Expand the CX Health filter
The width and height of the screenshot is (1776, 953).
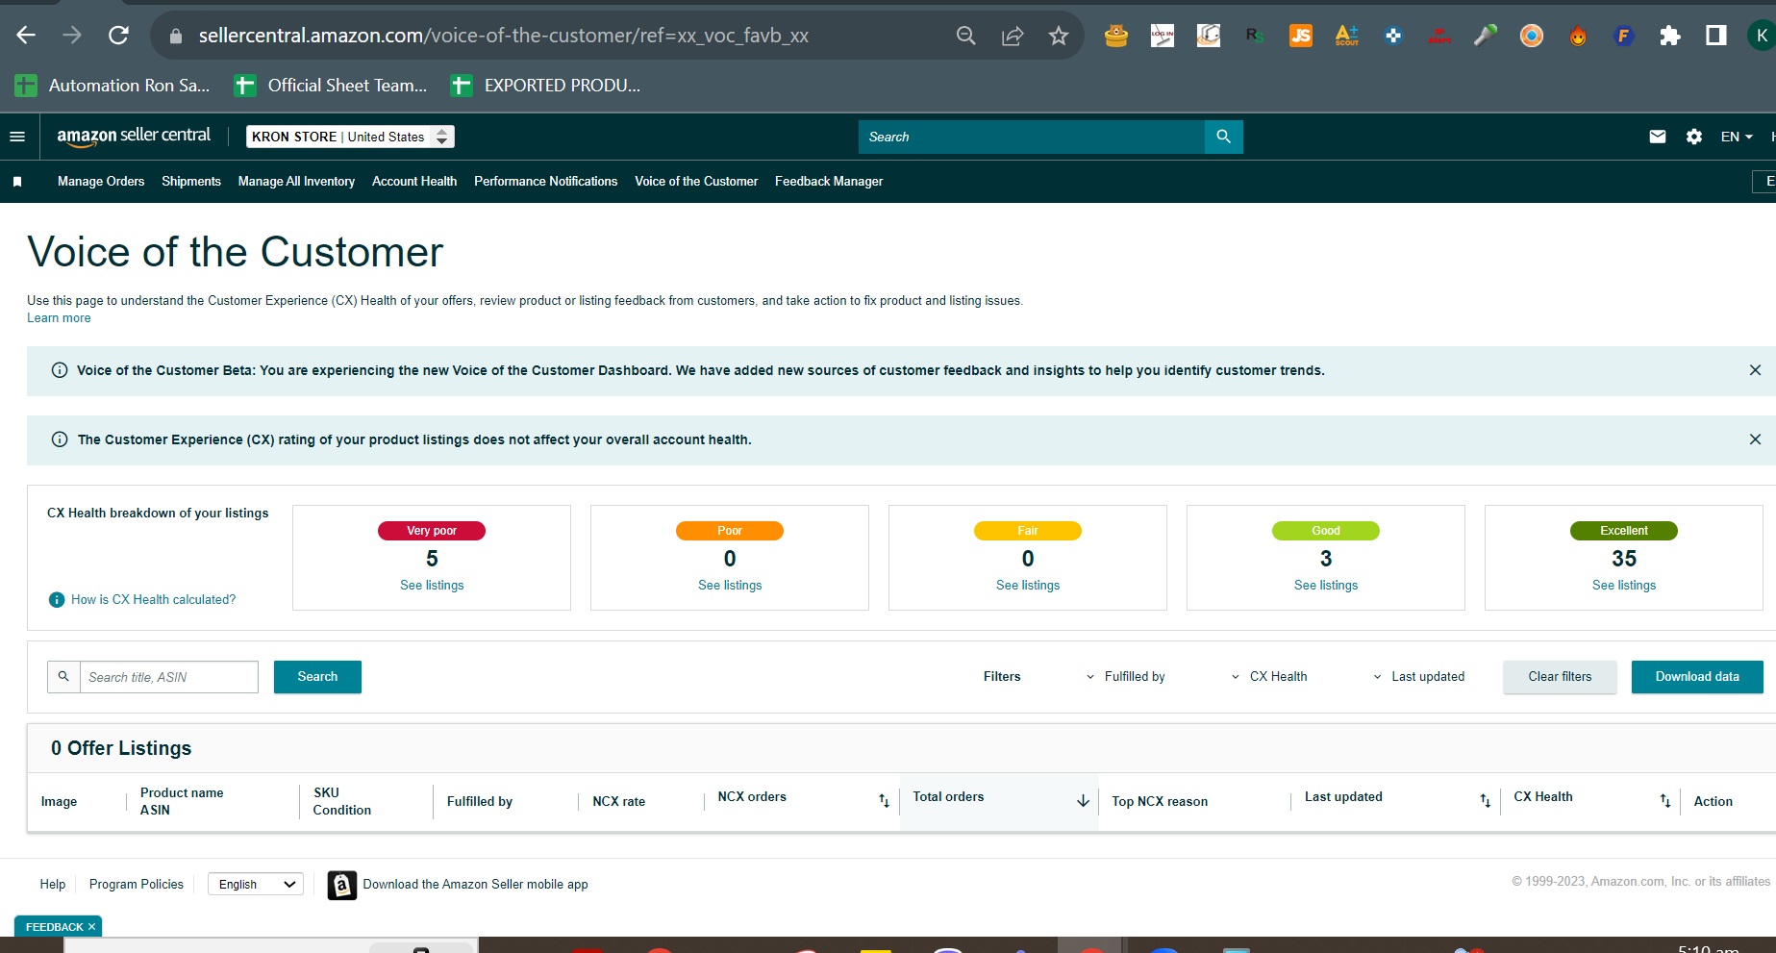click(1269, 677)
